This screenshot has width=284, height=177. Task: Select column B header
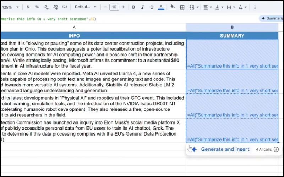pos(232,27)
